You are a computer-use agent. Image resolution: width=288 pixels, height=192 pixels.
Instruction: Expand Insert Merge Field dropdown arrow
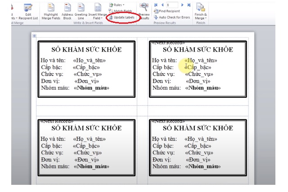click(x=102, y=18)
